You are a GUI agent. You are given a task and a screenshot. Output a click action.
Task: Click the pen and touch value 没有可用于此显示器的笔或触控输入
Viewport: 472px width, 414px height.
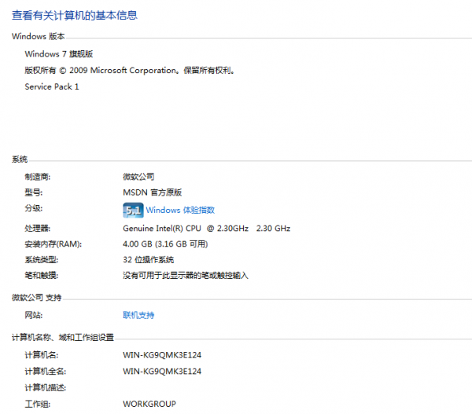(186, 276)
